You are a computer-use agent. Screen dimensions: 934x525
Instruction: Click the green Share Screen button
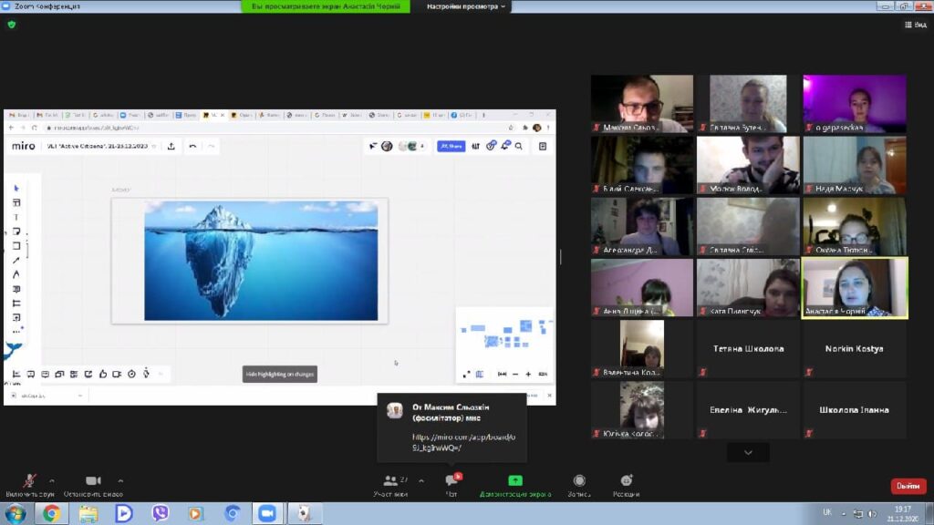[x=515, y=481]
